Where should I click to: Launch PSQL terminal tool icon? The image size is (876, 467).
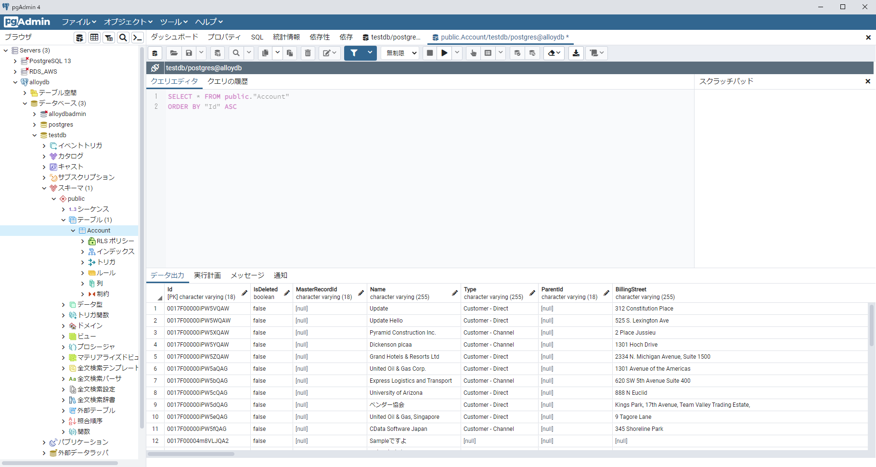coord(138,38)
